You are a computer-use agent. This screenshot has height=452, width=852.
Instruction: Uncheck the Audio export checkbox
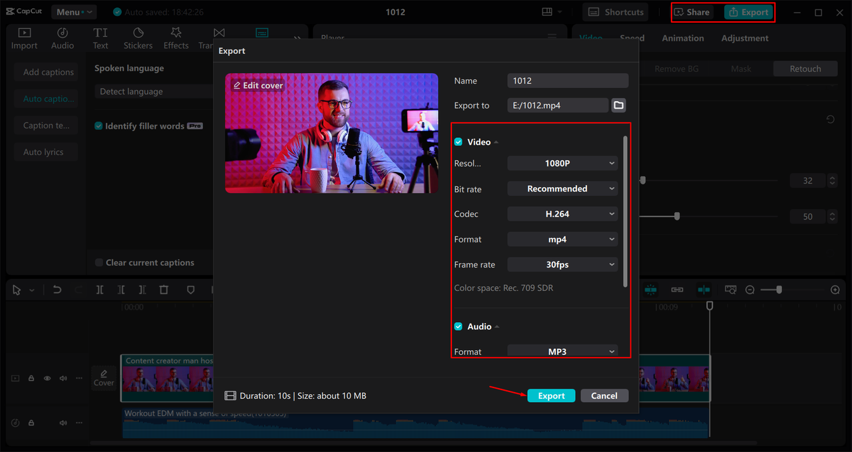click(458, 326)
